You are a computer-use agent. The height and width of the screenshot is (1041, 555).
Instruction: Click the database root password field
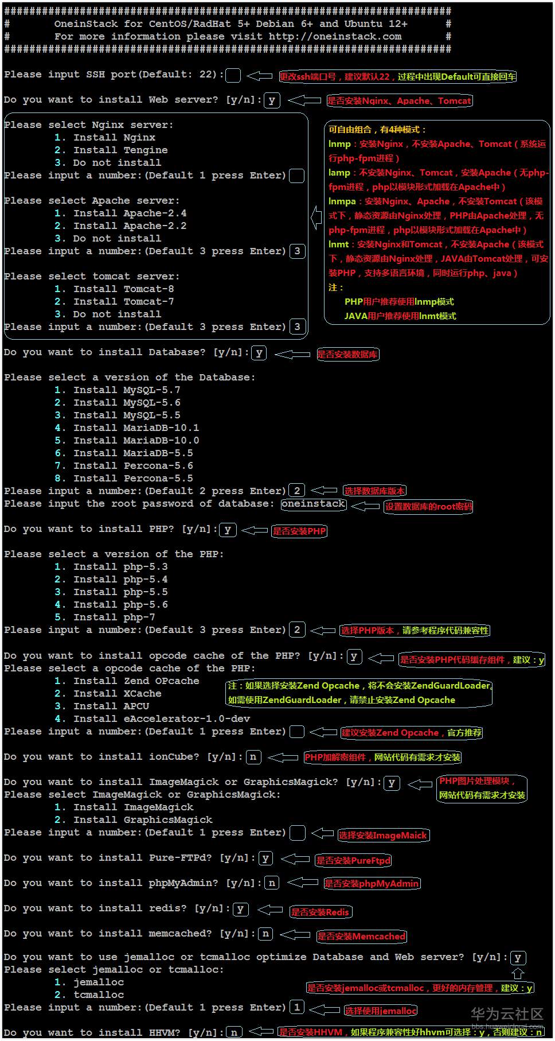tap(314, 504)
